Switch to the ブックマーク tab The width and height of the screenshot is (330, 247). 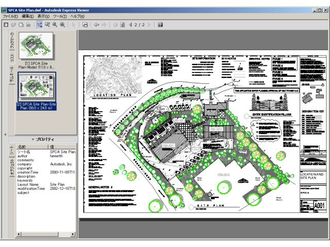coord(12,41)
